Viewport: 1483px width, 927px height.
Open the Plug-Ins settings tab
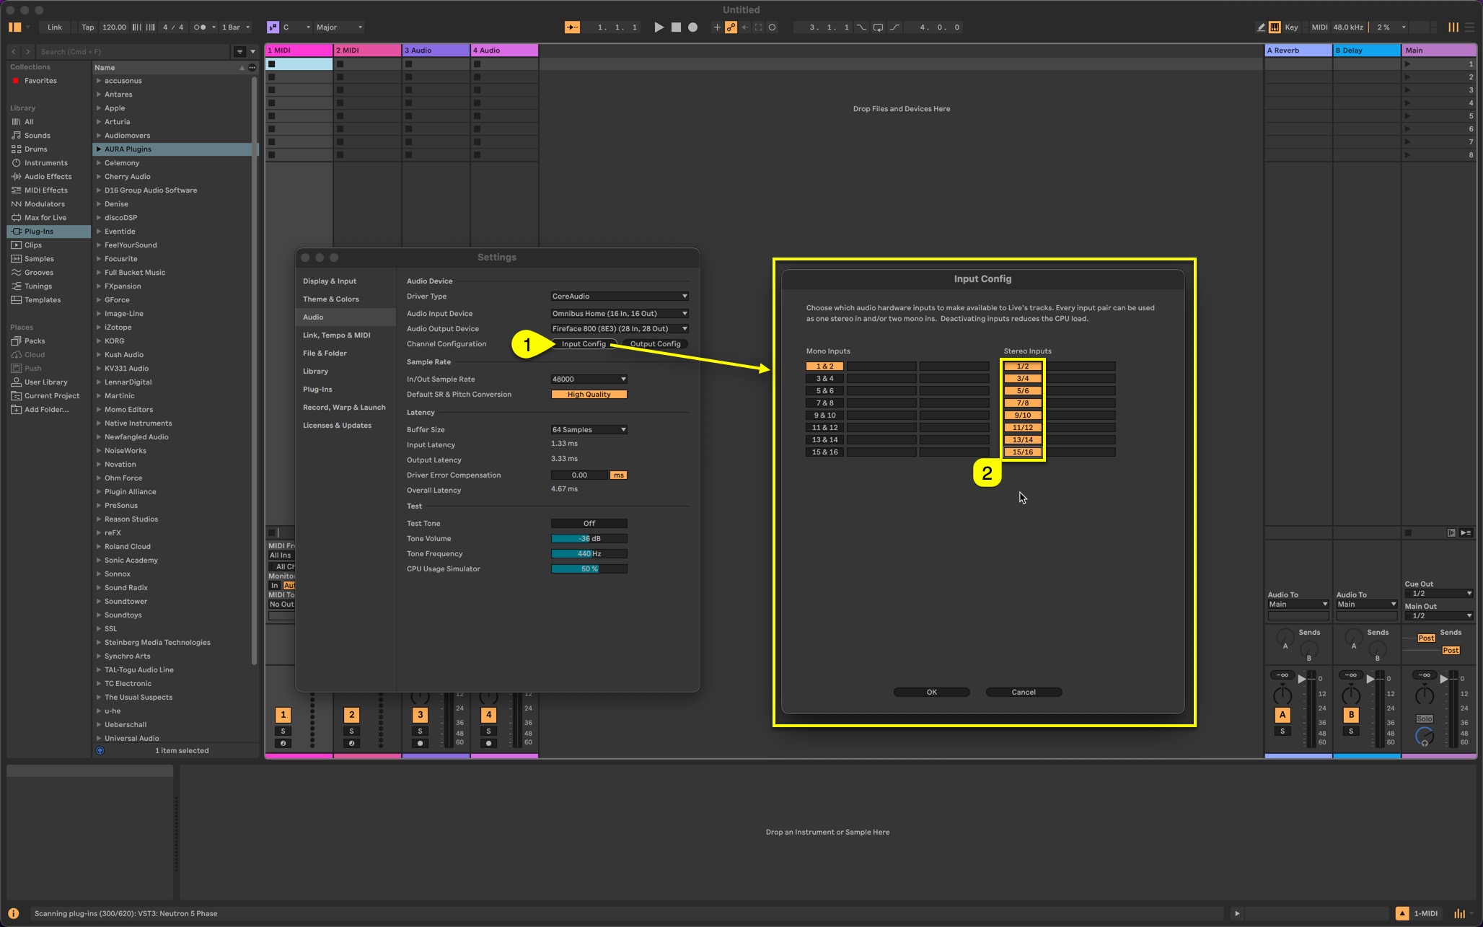pos(317,390)
